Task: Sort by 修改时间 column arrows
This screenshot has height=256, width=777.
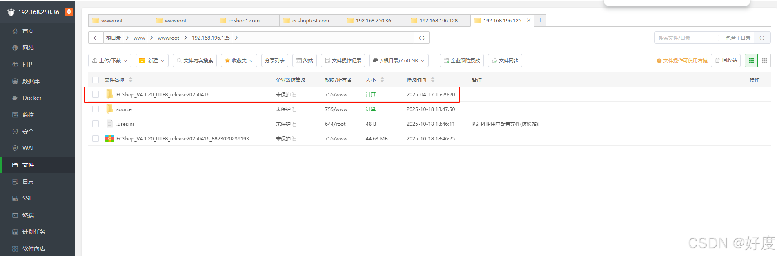Action: tap(433, 80)
